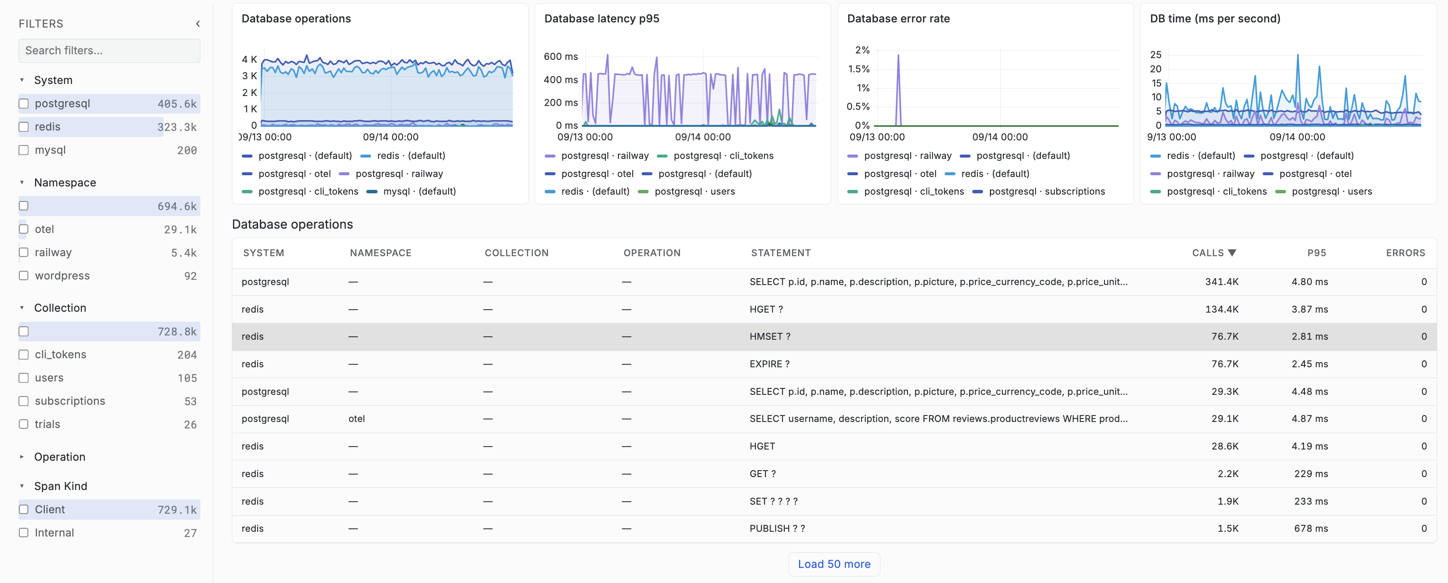The width and height of the screenshot is (1448, 583).
Task: Check the redis system filter
Action: (24, 127)
